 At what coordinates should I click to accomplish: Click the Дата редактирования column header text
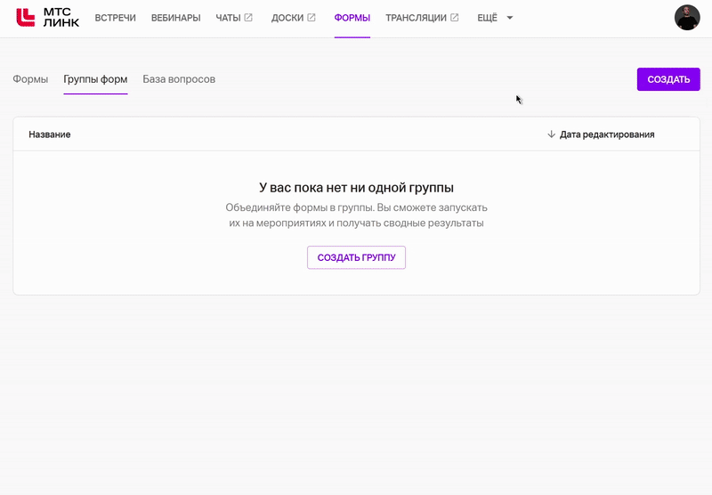tap(607, 134)
